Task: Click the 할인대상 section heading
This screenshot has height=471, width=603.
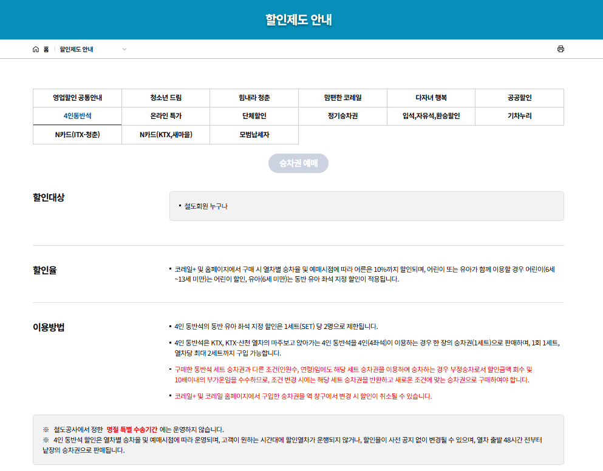Action: click(49, 198)
